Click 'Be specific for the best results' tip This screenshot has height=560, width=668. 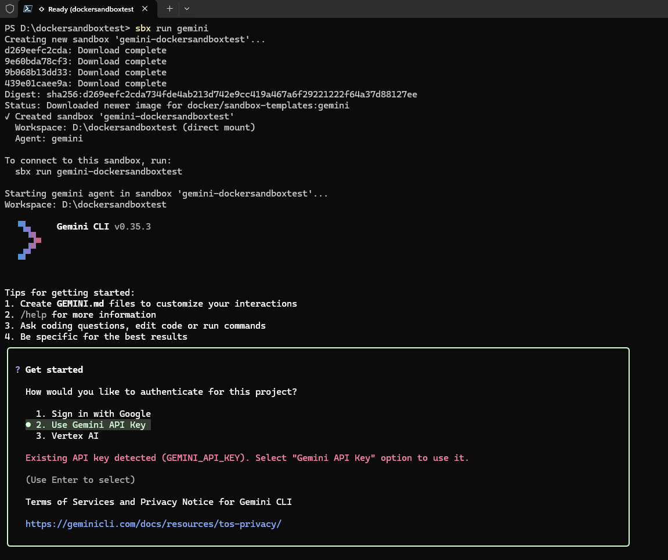(x=96, y=337)
